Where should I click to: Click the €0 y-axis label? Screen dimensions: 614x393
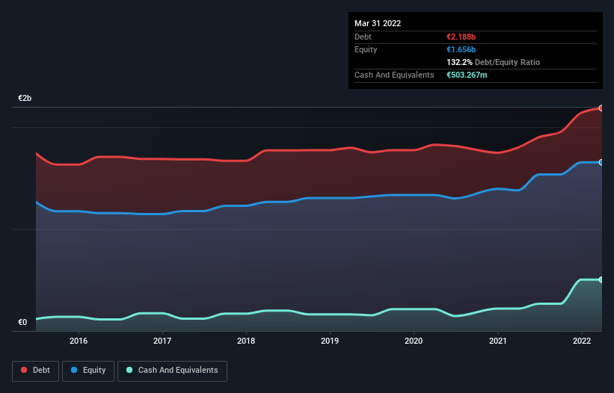(x=22, y=322)
